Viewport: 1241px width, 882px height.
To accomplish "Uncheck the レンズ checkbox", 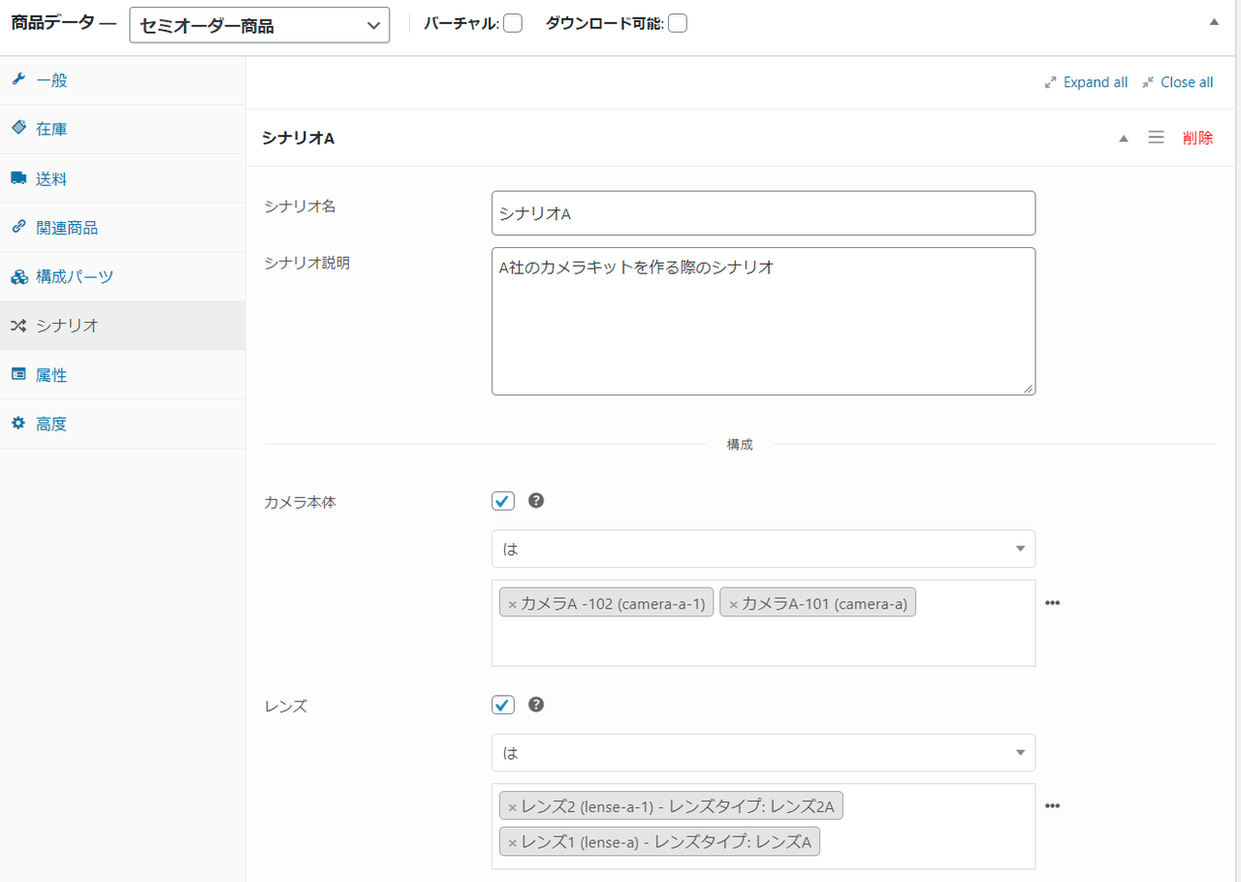I will (503, 705).
